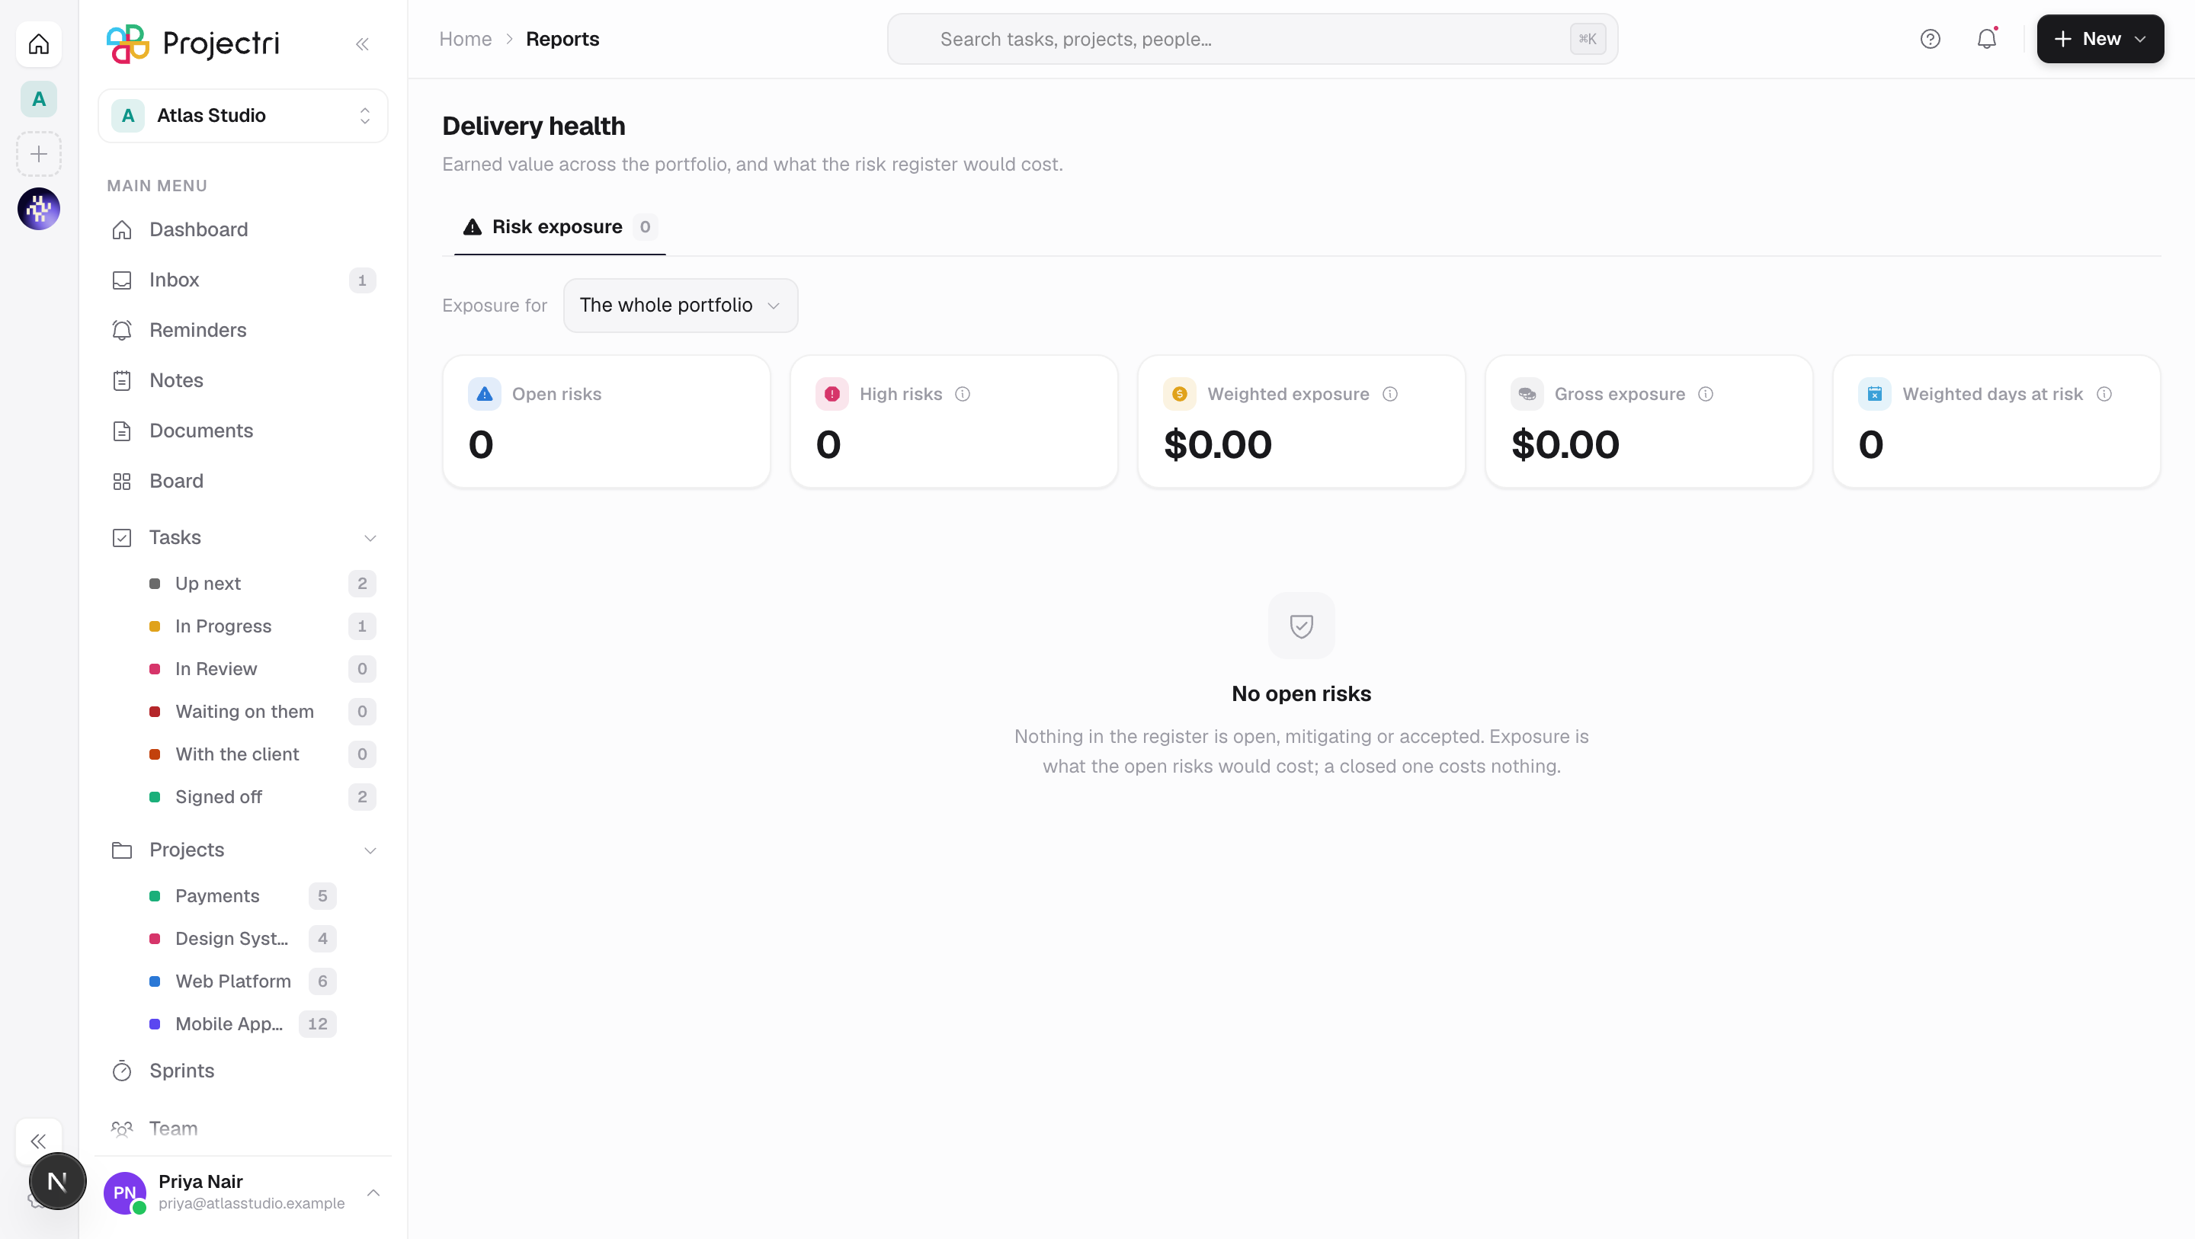This screenshot has height=1239, width=2195.
Task: Go to Home breadcrumb
Action: (465, 39)
